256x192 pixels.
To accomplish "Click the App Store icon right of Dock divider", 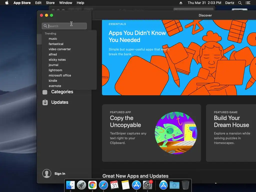I will [x=163, y=185].
